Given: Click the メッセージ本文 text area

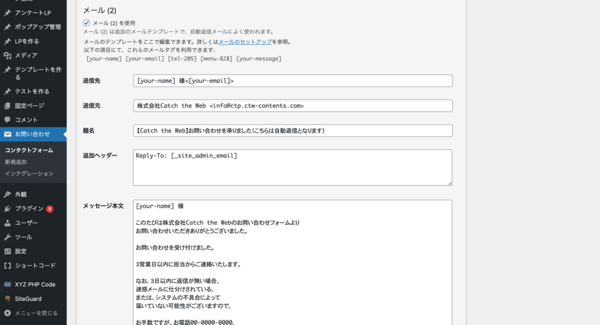Looking at the screenshot, I should (x=293, y=262).
